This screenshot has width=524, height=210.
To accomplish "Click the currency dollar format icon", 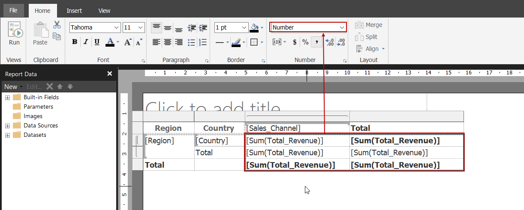I will coord(295,42).
